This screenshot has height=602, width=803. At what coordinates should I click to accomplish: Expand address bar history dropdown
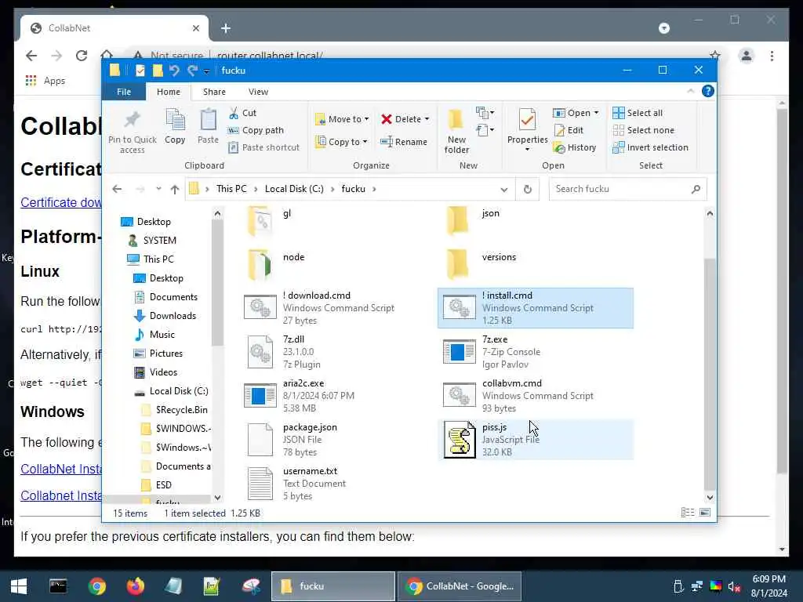pyautogui.click(x=504, y=190)
